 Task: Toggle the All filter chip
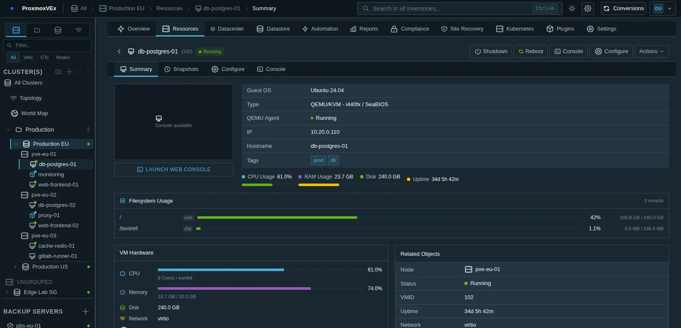13,57
